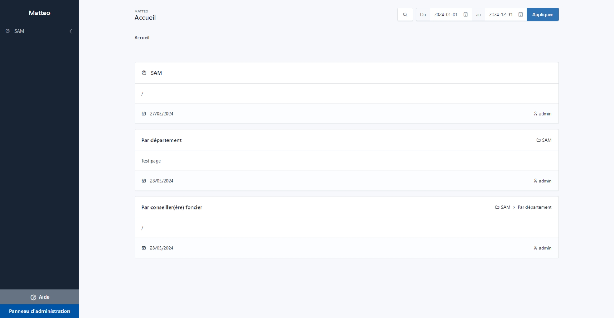The width and height of the screenshot is (614, 318).
Task: Collapse the SAM sidebar chevron
Action: coord(71,31)
